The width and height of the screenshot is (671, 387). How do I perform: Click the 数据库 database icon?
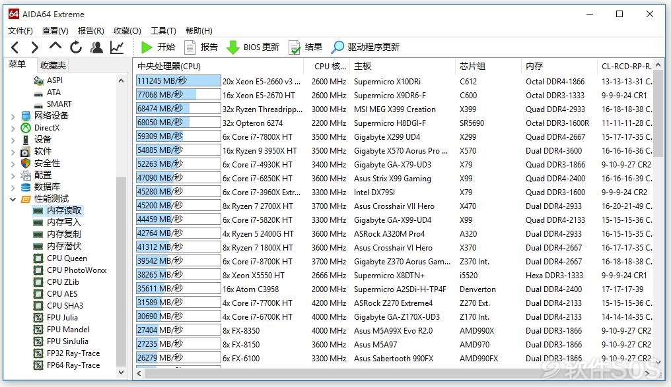26,187
